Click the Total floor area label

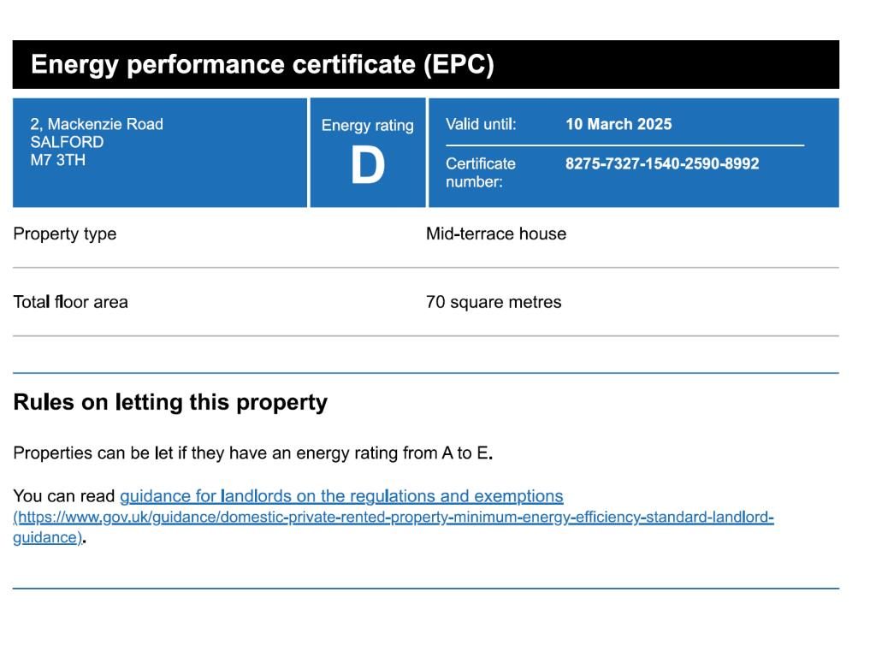[70, 302]
